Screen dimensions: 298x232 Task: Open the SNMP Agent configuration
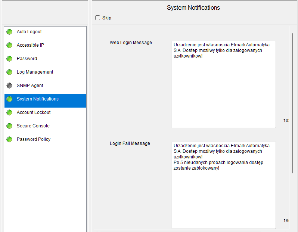[x=30, y=86]
